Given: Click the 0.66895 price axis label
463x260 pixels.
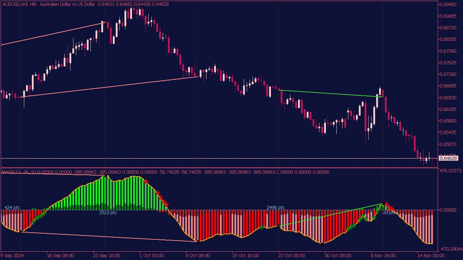Looking at the screenshot, I should click(448, 86).
